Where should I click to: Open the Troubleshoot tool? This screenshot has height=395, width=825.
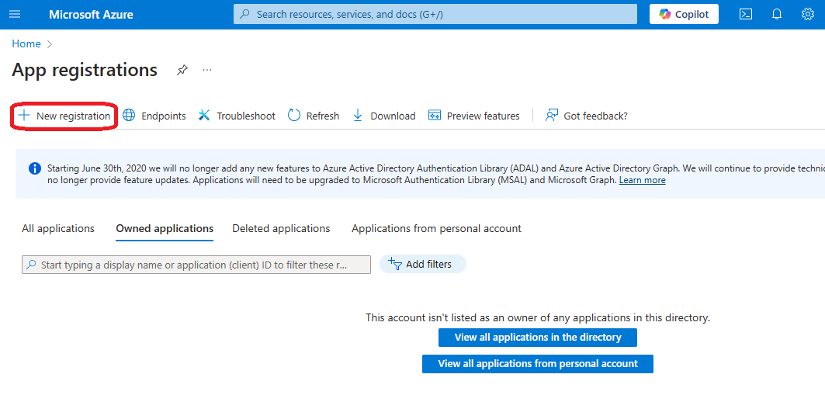point(237,116)
